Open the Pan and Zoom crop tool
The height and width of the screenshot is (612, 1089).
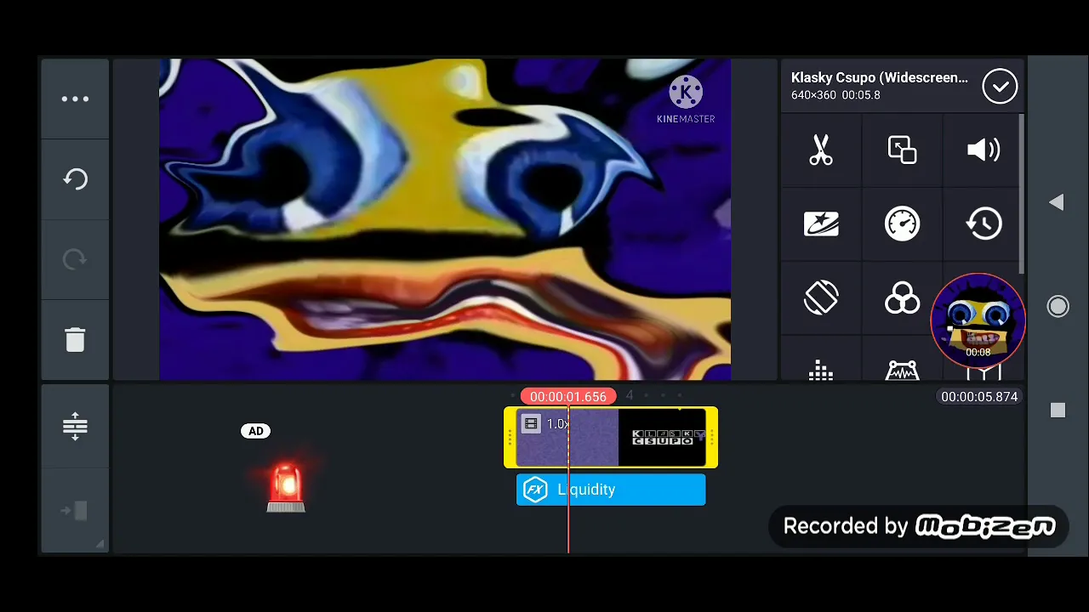click(902, 150)
